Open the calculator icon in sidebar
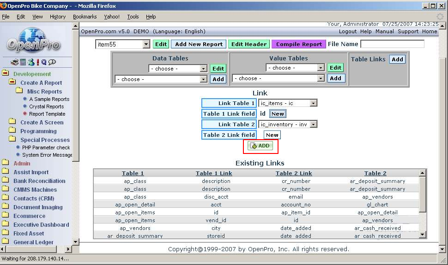This screenshot has height=265, width=448. [23, 62]
